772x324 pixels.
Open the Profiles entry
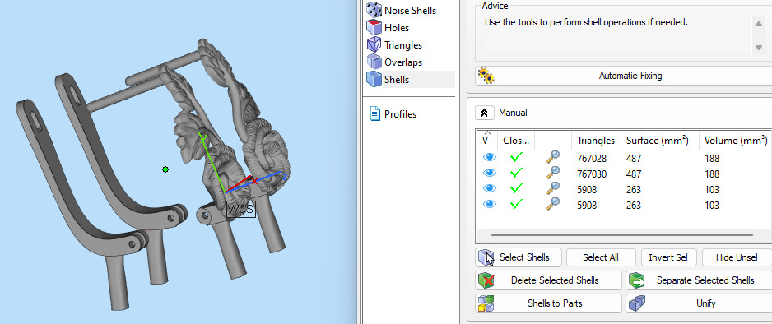[400, 114]
